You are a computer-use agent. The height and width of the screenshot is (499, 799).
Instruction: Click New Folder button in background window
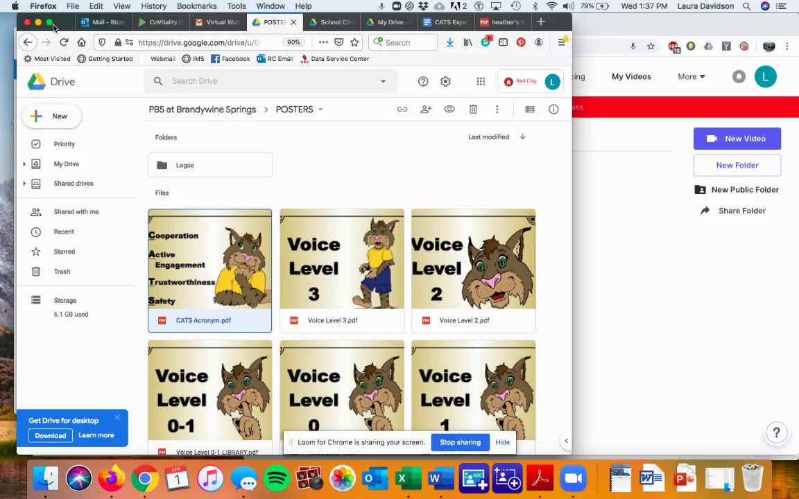737,165
